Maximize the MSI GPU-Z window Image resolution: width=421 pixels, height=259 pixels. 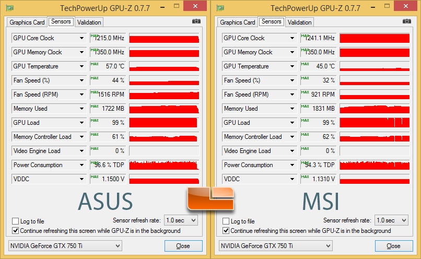pos(387,6)
